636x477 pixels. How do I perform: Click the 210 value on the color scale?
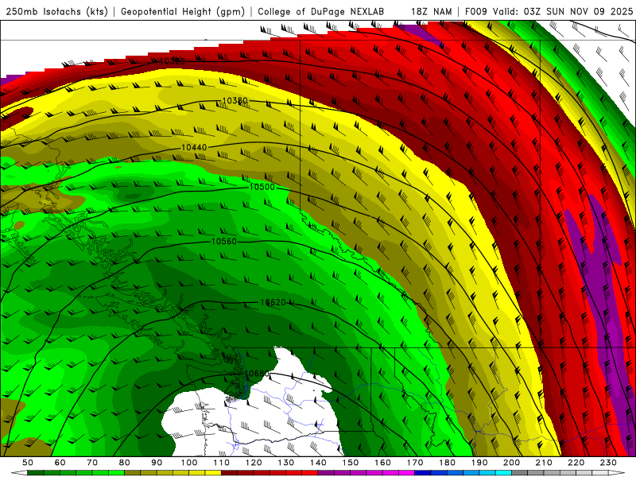coord(545,463)
